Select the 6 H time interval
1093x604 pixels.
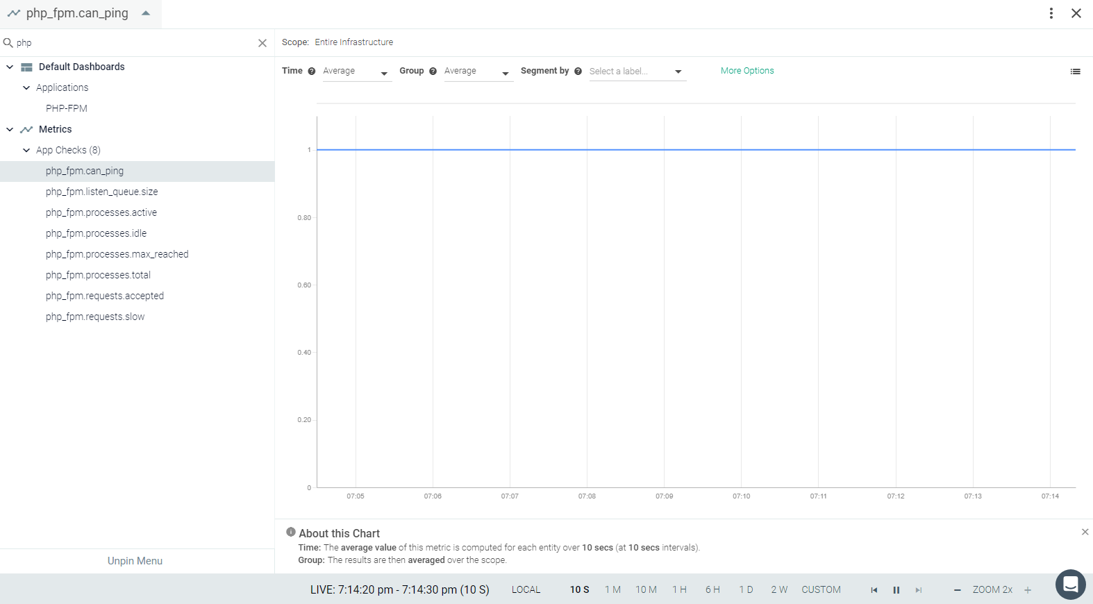[712, 590]
